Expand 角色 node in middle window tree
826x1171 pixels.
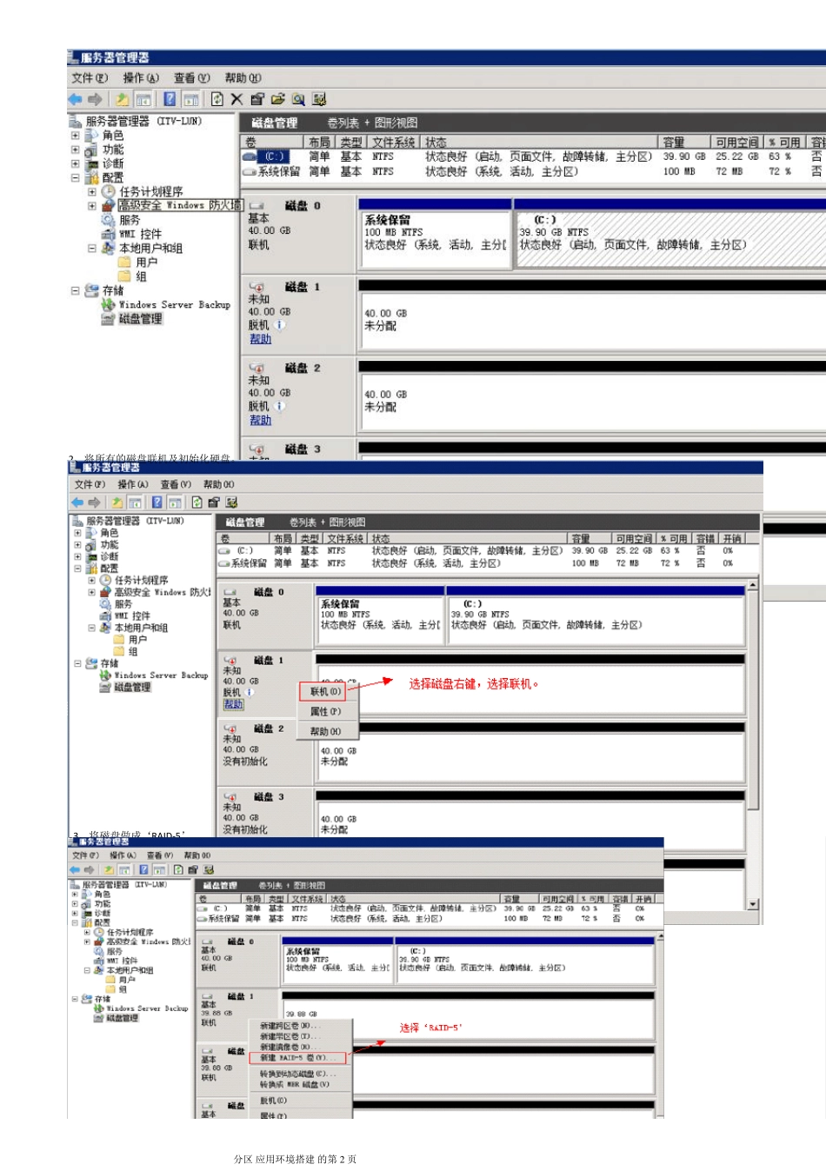point(77,533)
